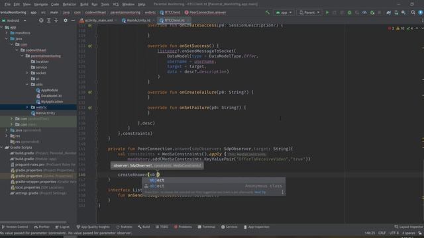Click the Select Opened File target icon
The height and width of the screenshot is (238, 424).
click(x=41, y=20)
